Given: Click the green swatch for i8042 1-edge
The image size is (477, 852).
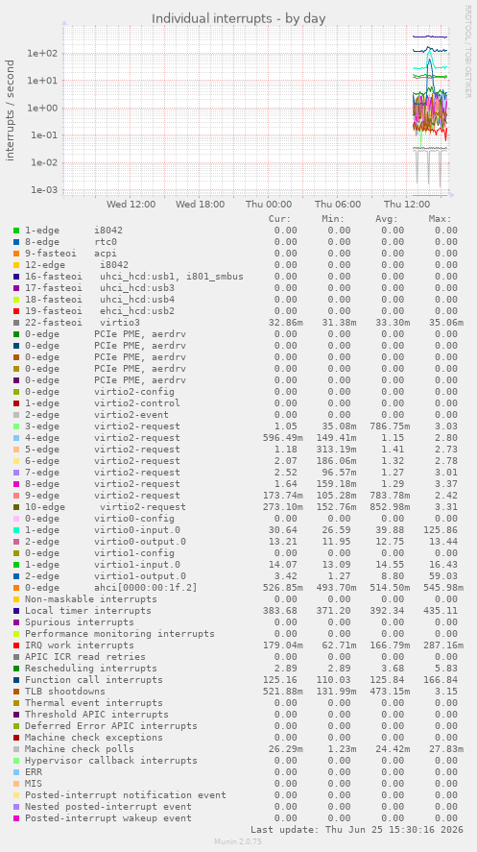Looking at the screenshot, I should [x=16, y=231].
